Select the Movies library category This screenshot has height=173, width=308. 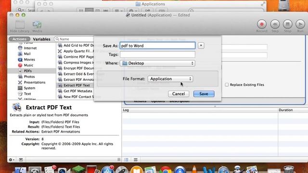(29, 60)
